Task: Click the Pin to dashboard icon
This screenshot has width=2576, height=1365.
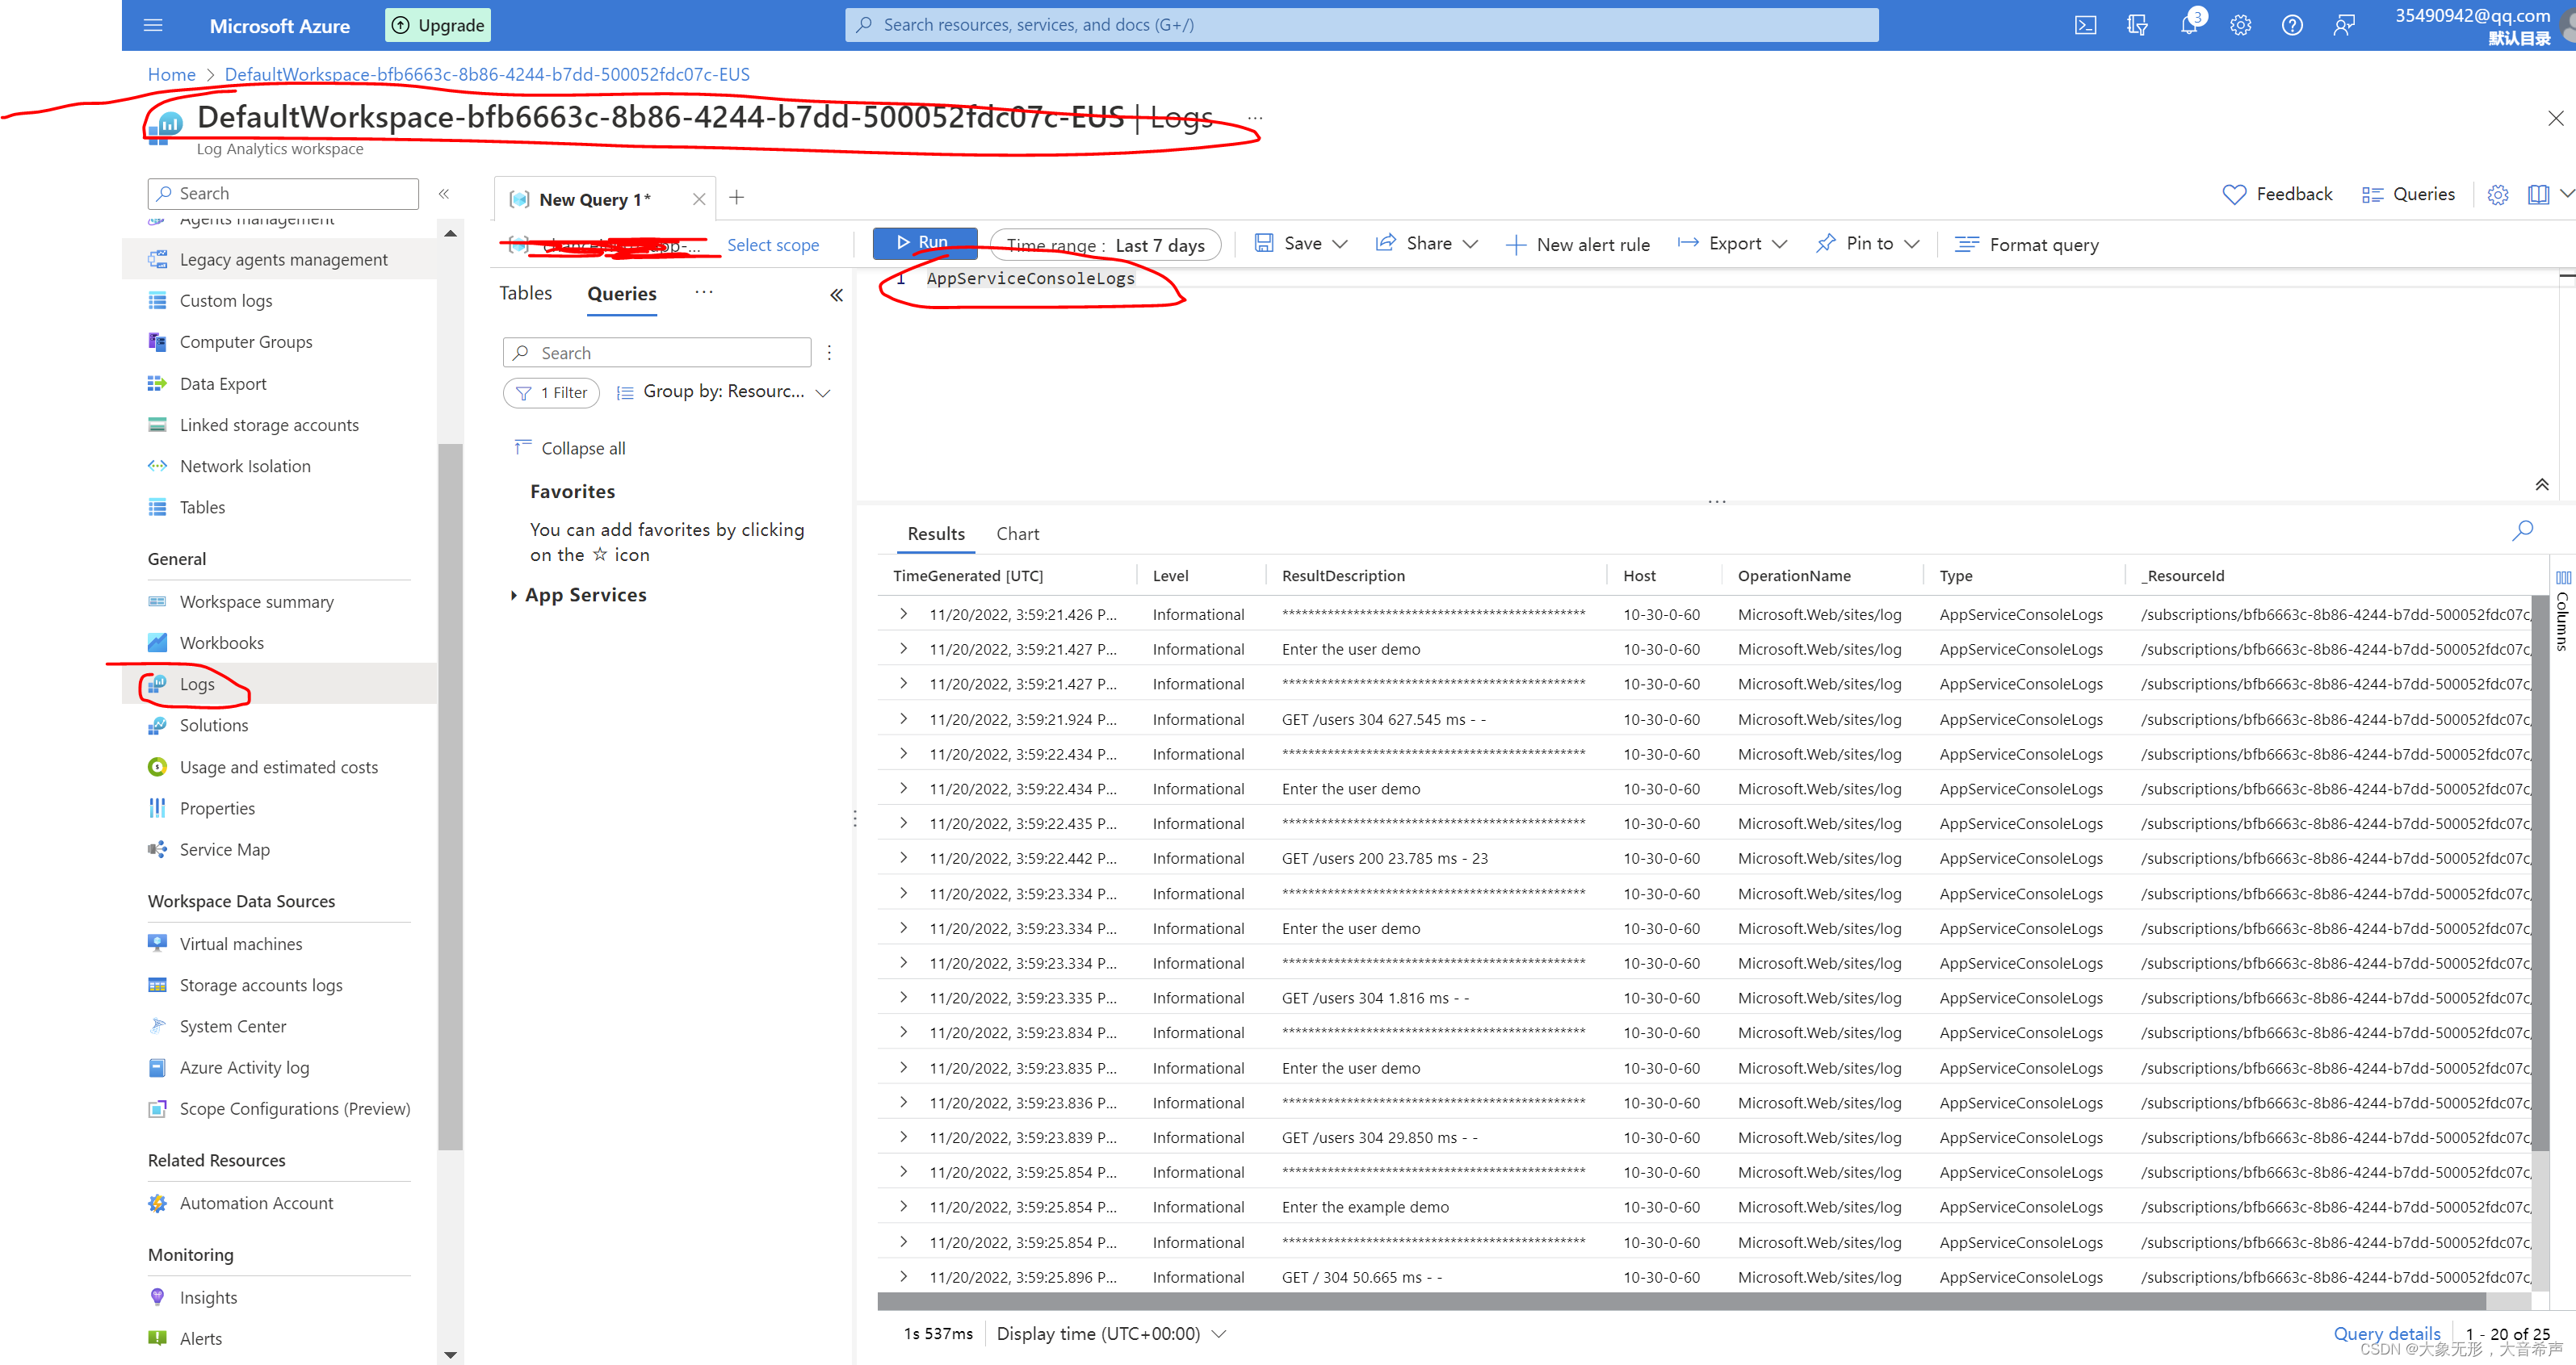Action: tap(1827, 244)
